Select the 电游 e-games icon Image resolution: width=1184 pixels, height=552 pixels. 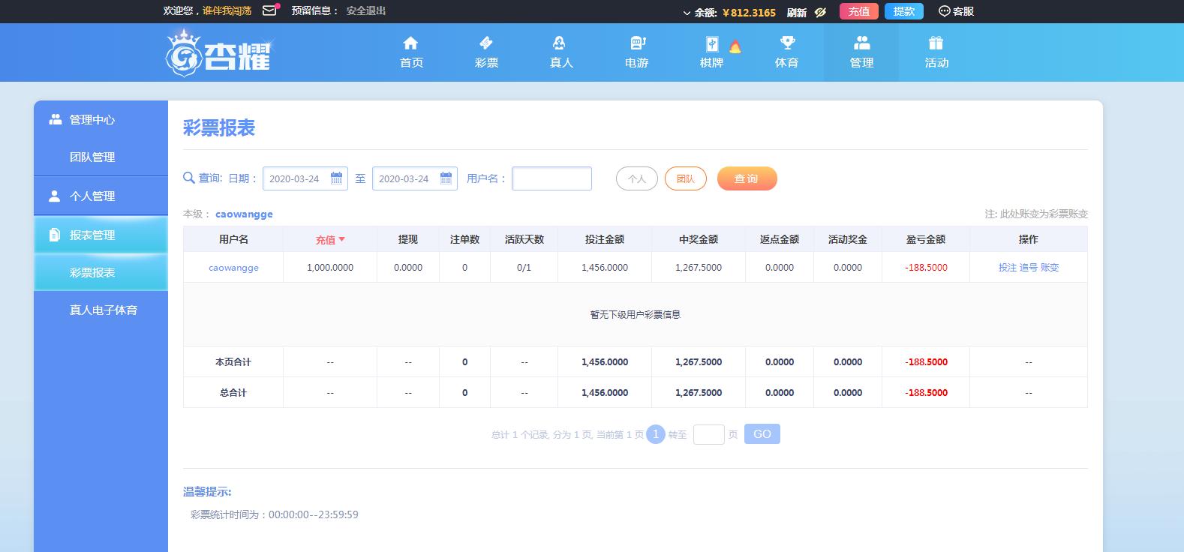(636, 43)
